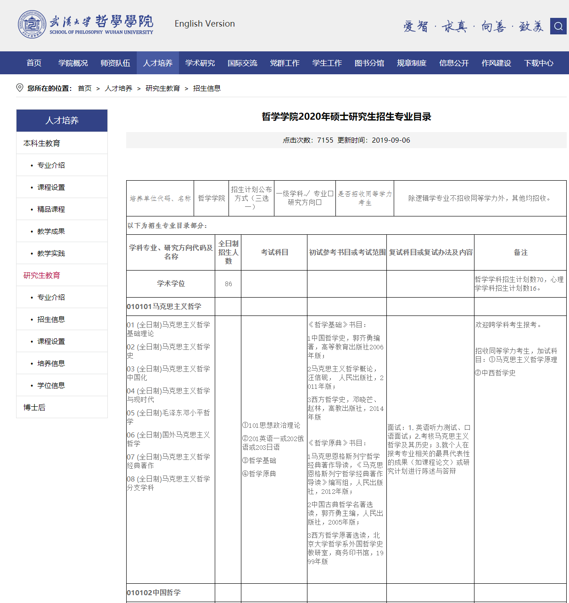Screen dimensions: 569x603
Task: Click the 010102中国哲学 row heading
Action: click(x=154, y=592)
